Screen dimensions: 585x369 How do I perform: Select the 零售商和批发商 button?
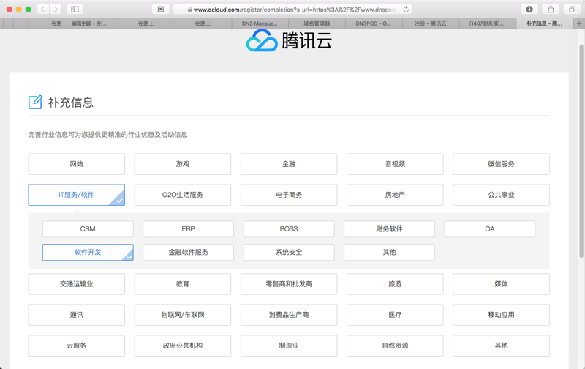click(289, 284)
